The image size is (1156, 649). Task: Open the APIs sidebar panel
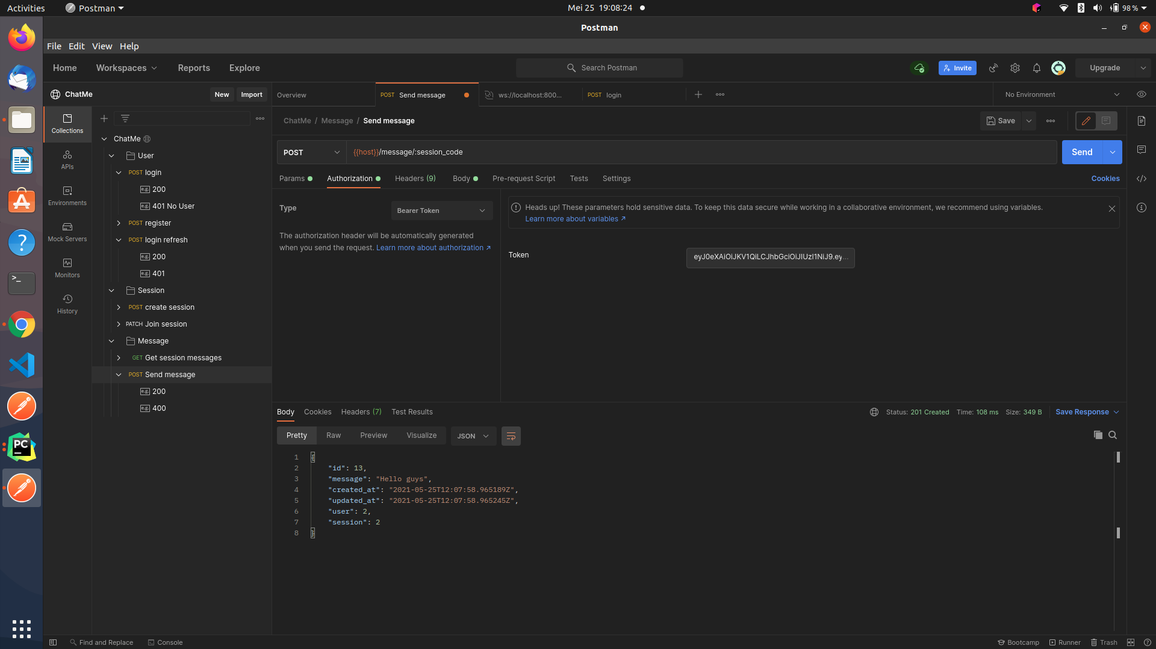coord(67,160)
